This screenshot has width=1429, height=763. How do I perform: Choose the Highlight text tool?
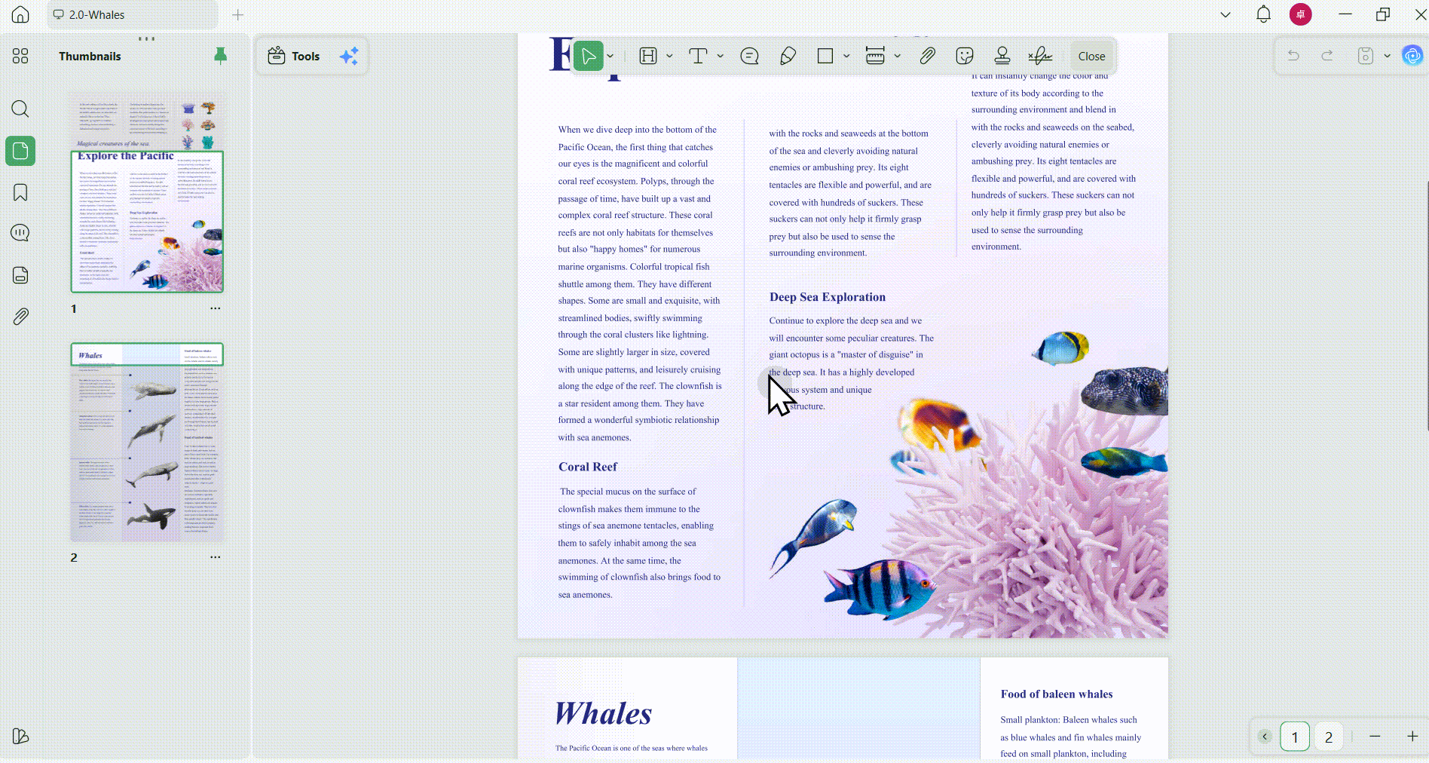[x=648, y=56]
